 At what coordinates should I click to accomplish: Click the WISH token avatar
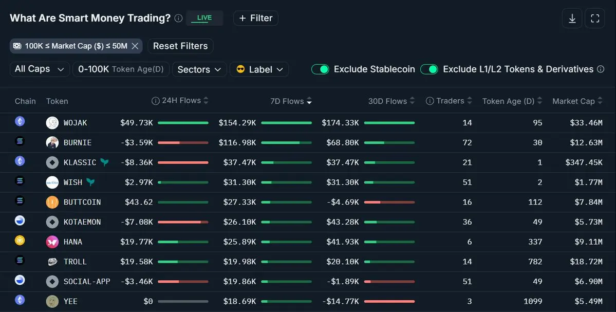(x=52, y=182)
